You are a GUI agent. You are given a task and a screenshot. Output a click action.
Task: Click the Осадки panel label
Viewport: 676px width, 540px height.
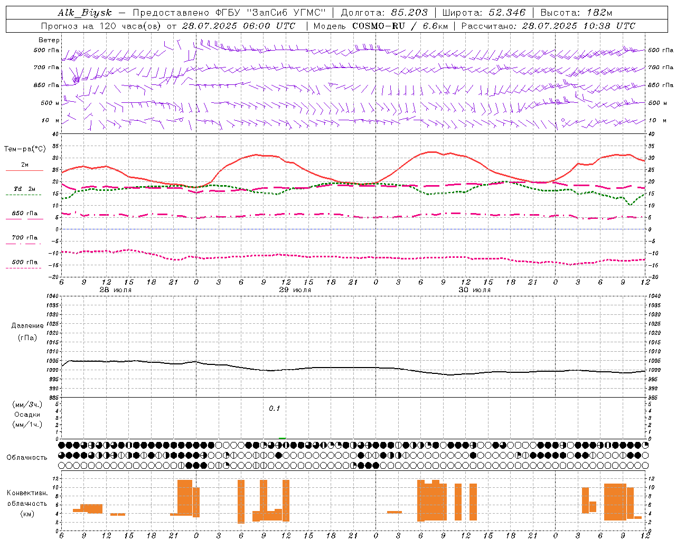(27, 414)
